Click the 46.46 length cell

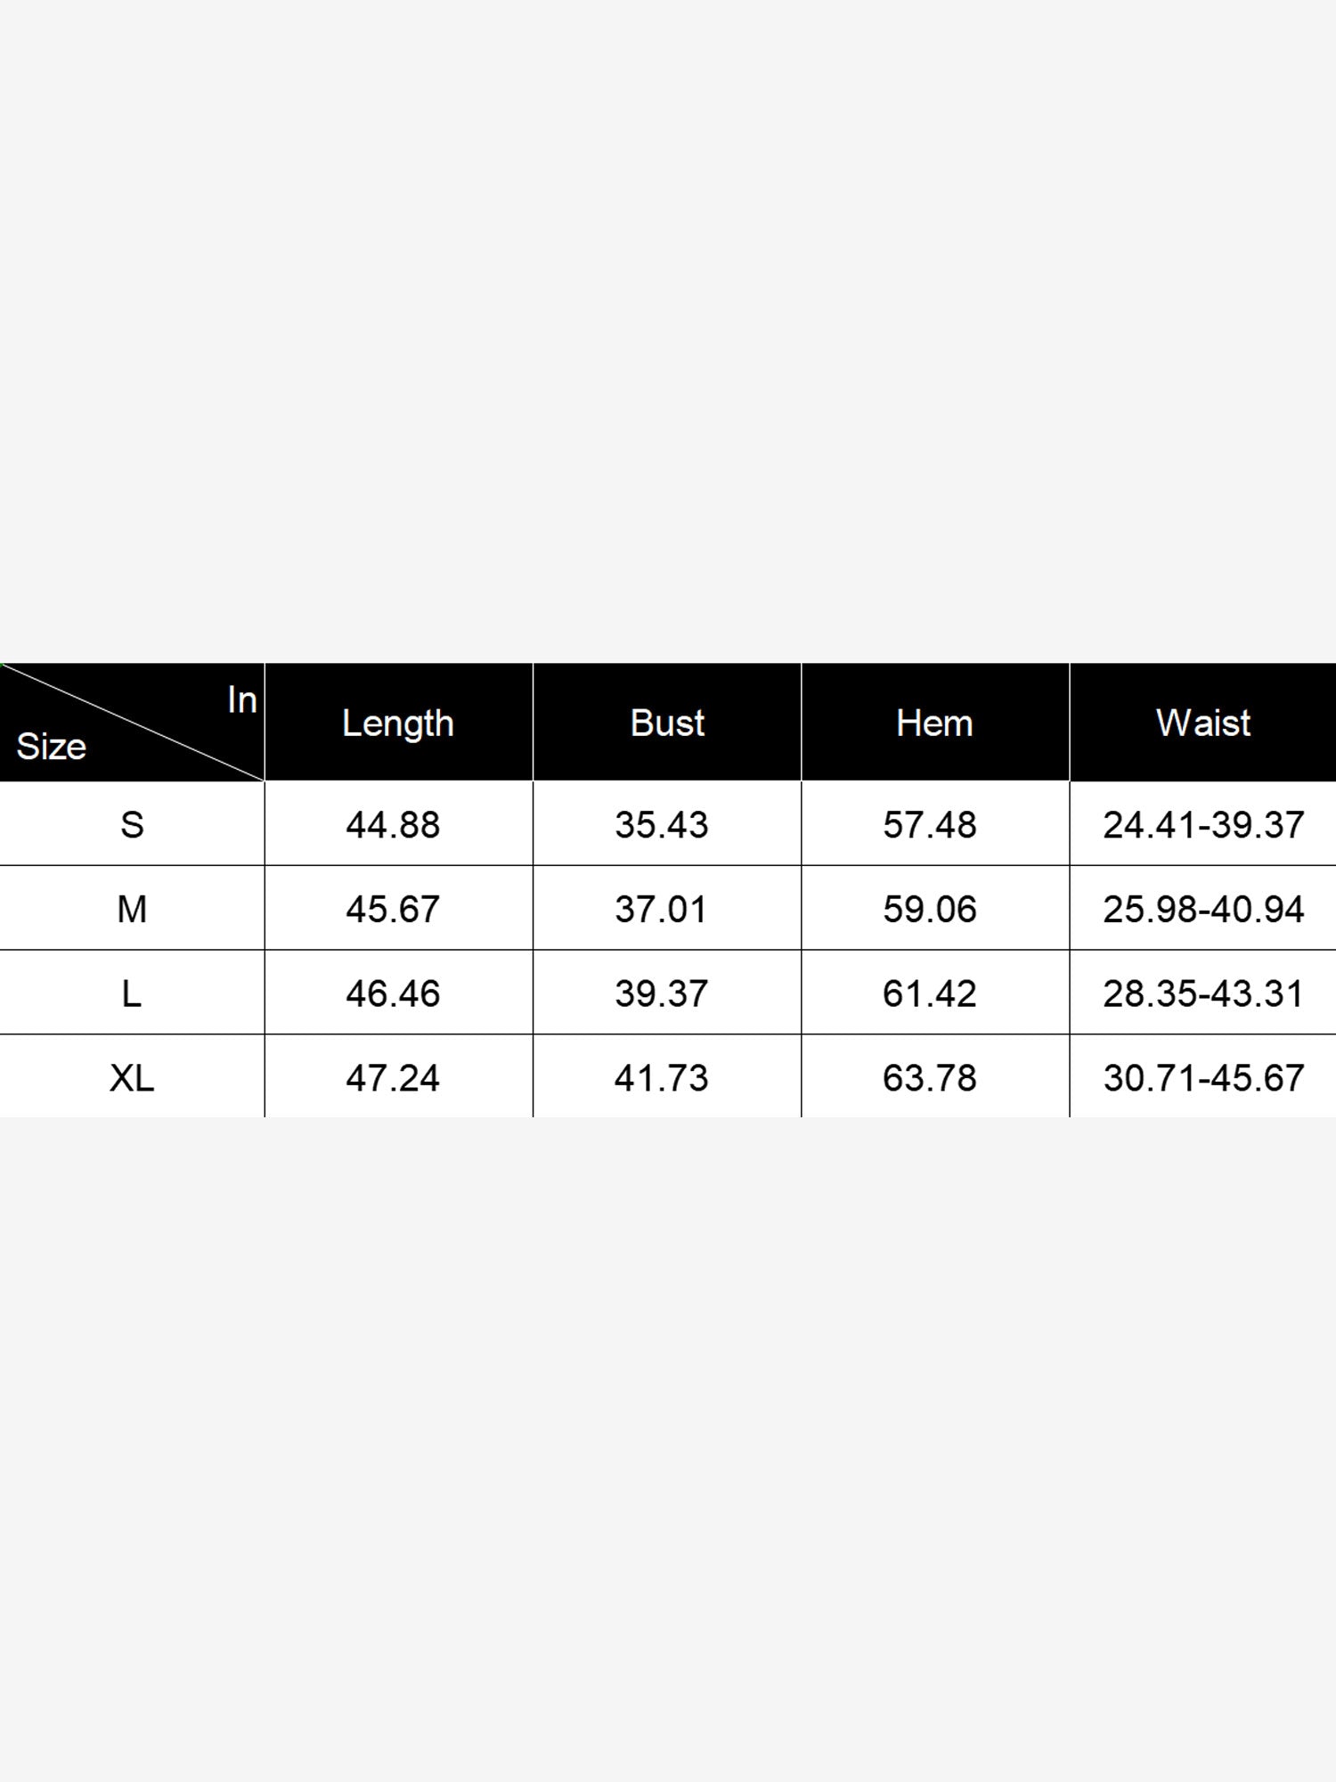pyautogui.click(x=393, y=993)
